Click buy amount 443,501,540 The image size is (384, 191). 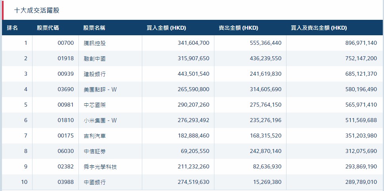click(x=194, y=74)
